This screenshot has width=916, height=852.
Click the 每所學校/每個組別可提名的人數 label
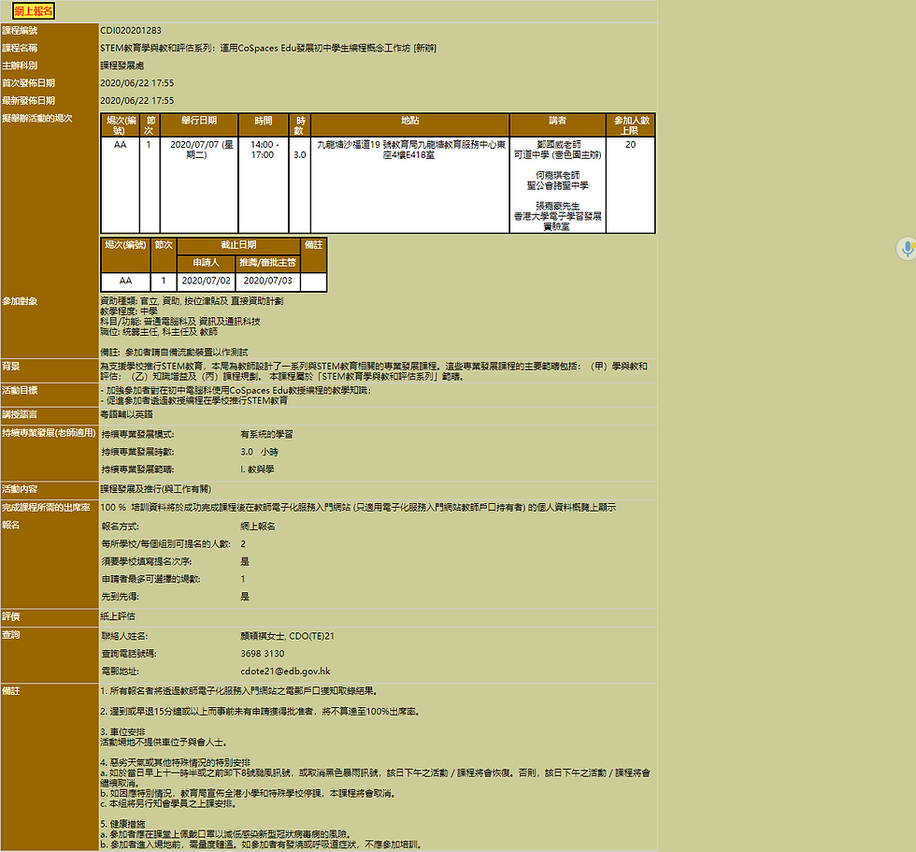point(166,544)
